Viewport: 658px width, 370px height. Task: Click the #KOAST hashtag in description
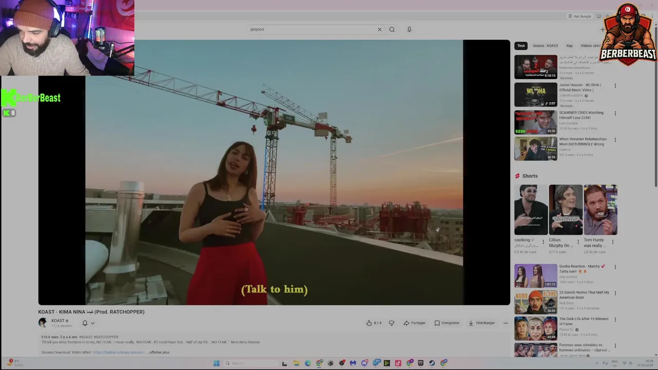86,337
